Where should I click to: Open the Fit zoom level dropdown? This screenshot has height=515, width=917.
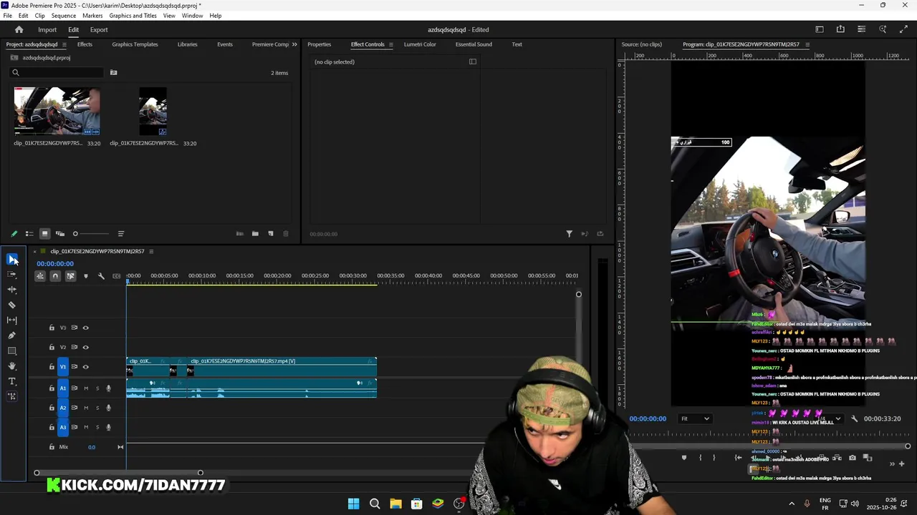695,419
